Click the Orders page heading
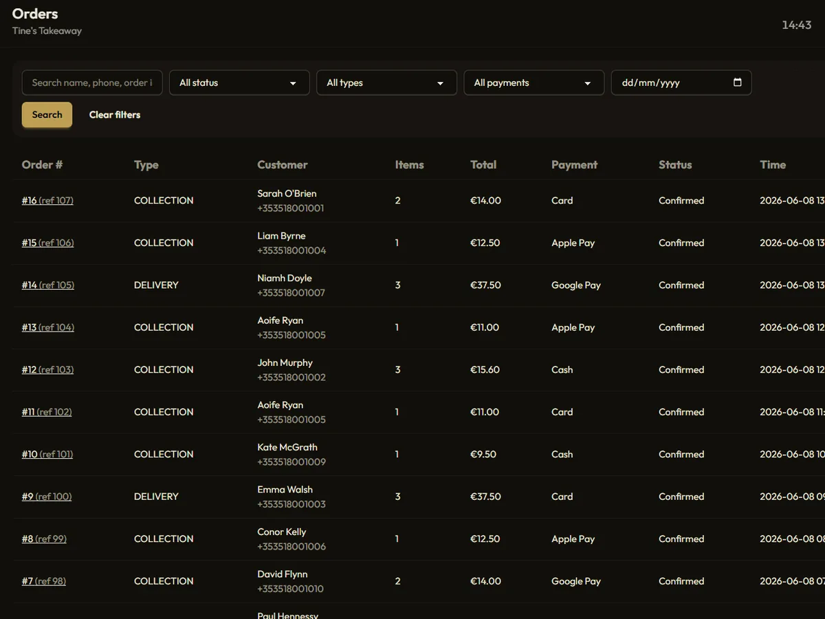Screen dimensions: 825x619 click(x=35, y=14)
